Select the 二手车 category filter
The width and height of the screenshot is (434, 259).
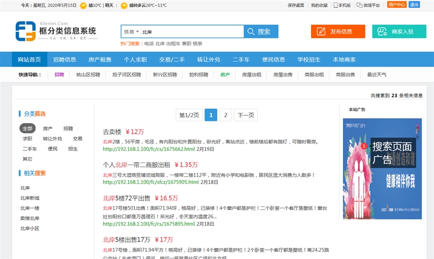coord(29,149)
